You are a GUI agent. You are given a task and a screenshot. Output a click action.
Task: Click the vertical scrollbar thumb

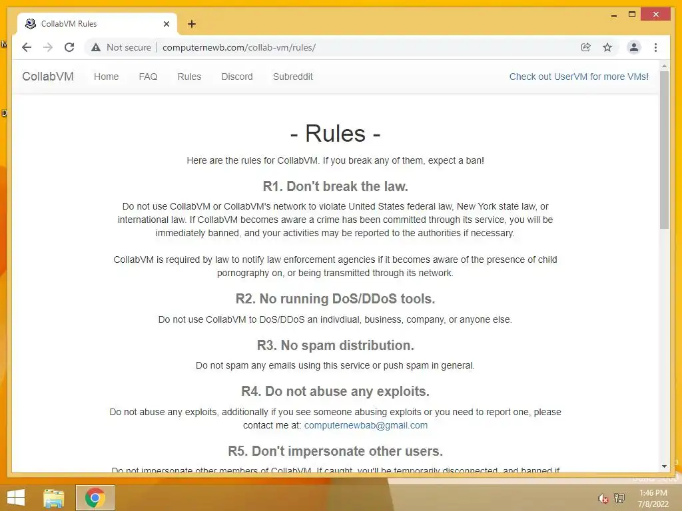664,150
